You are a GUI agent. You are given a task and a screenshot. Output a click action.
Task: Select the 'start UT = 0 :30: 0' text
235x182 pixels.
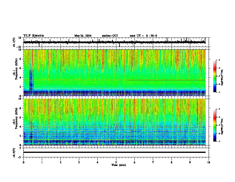click(143, 36)
